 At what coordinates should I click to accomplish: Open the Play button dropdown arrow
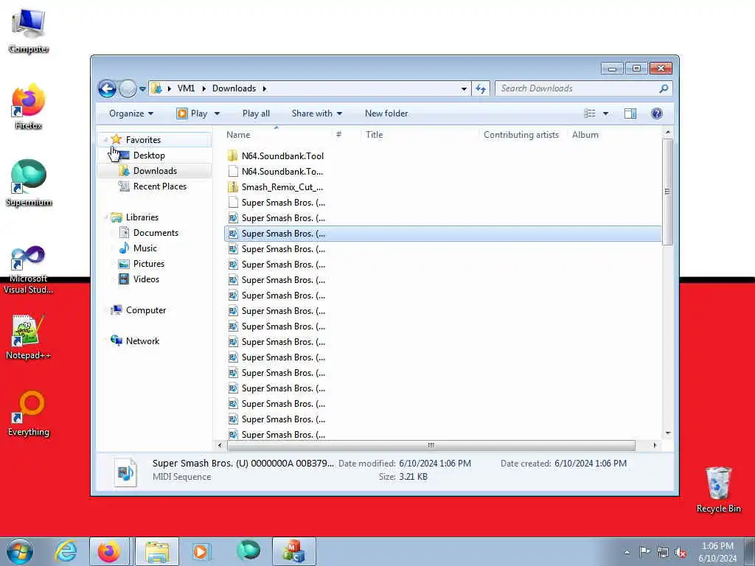(218, 113)
